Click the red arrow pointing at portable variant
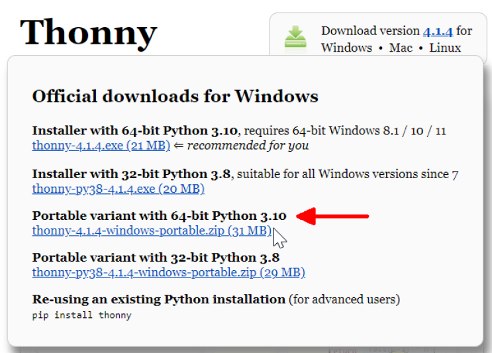Screen dimensions: 492x353 tap(332, 216)
